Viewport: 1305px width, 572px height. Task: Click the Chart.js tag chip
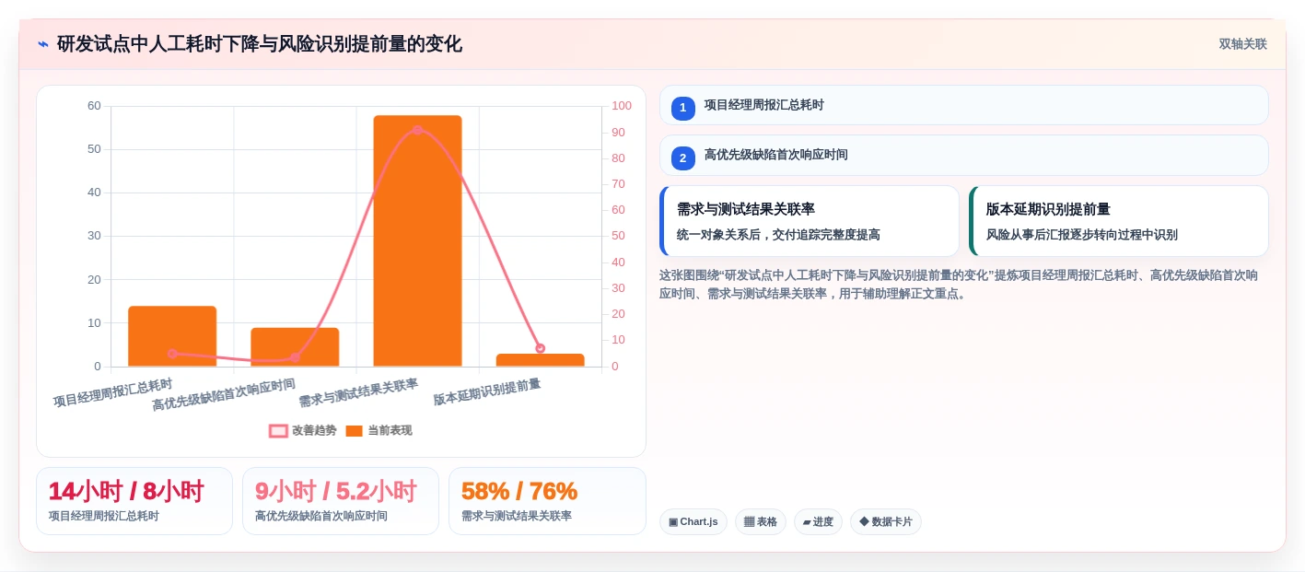tap(693, 522)
